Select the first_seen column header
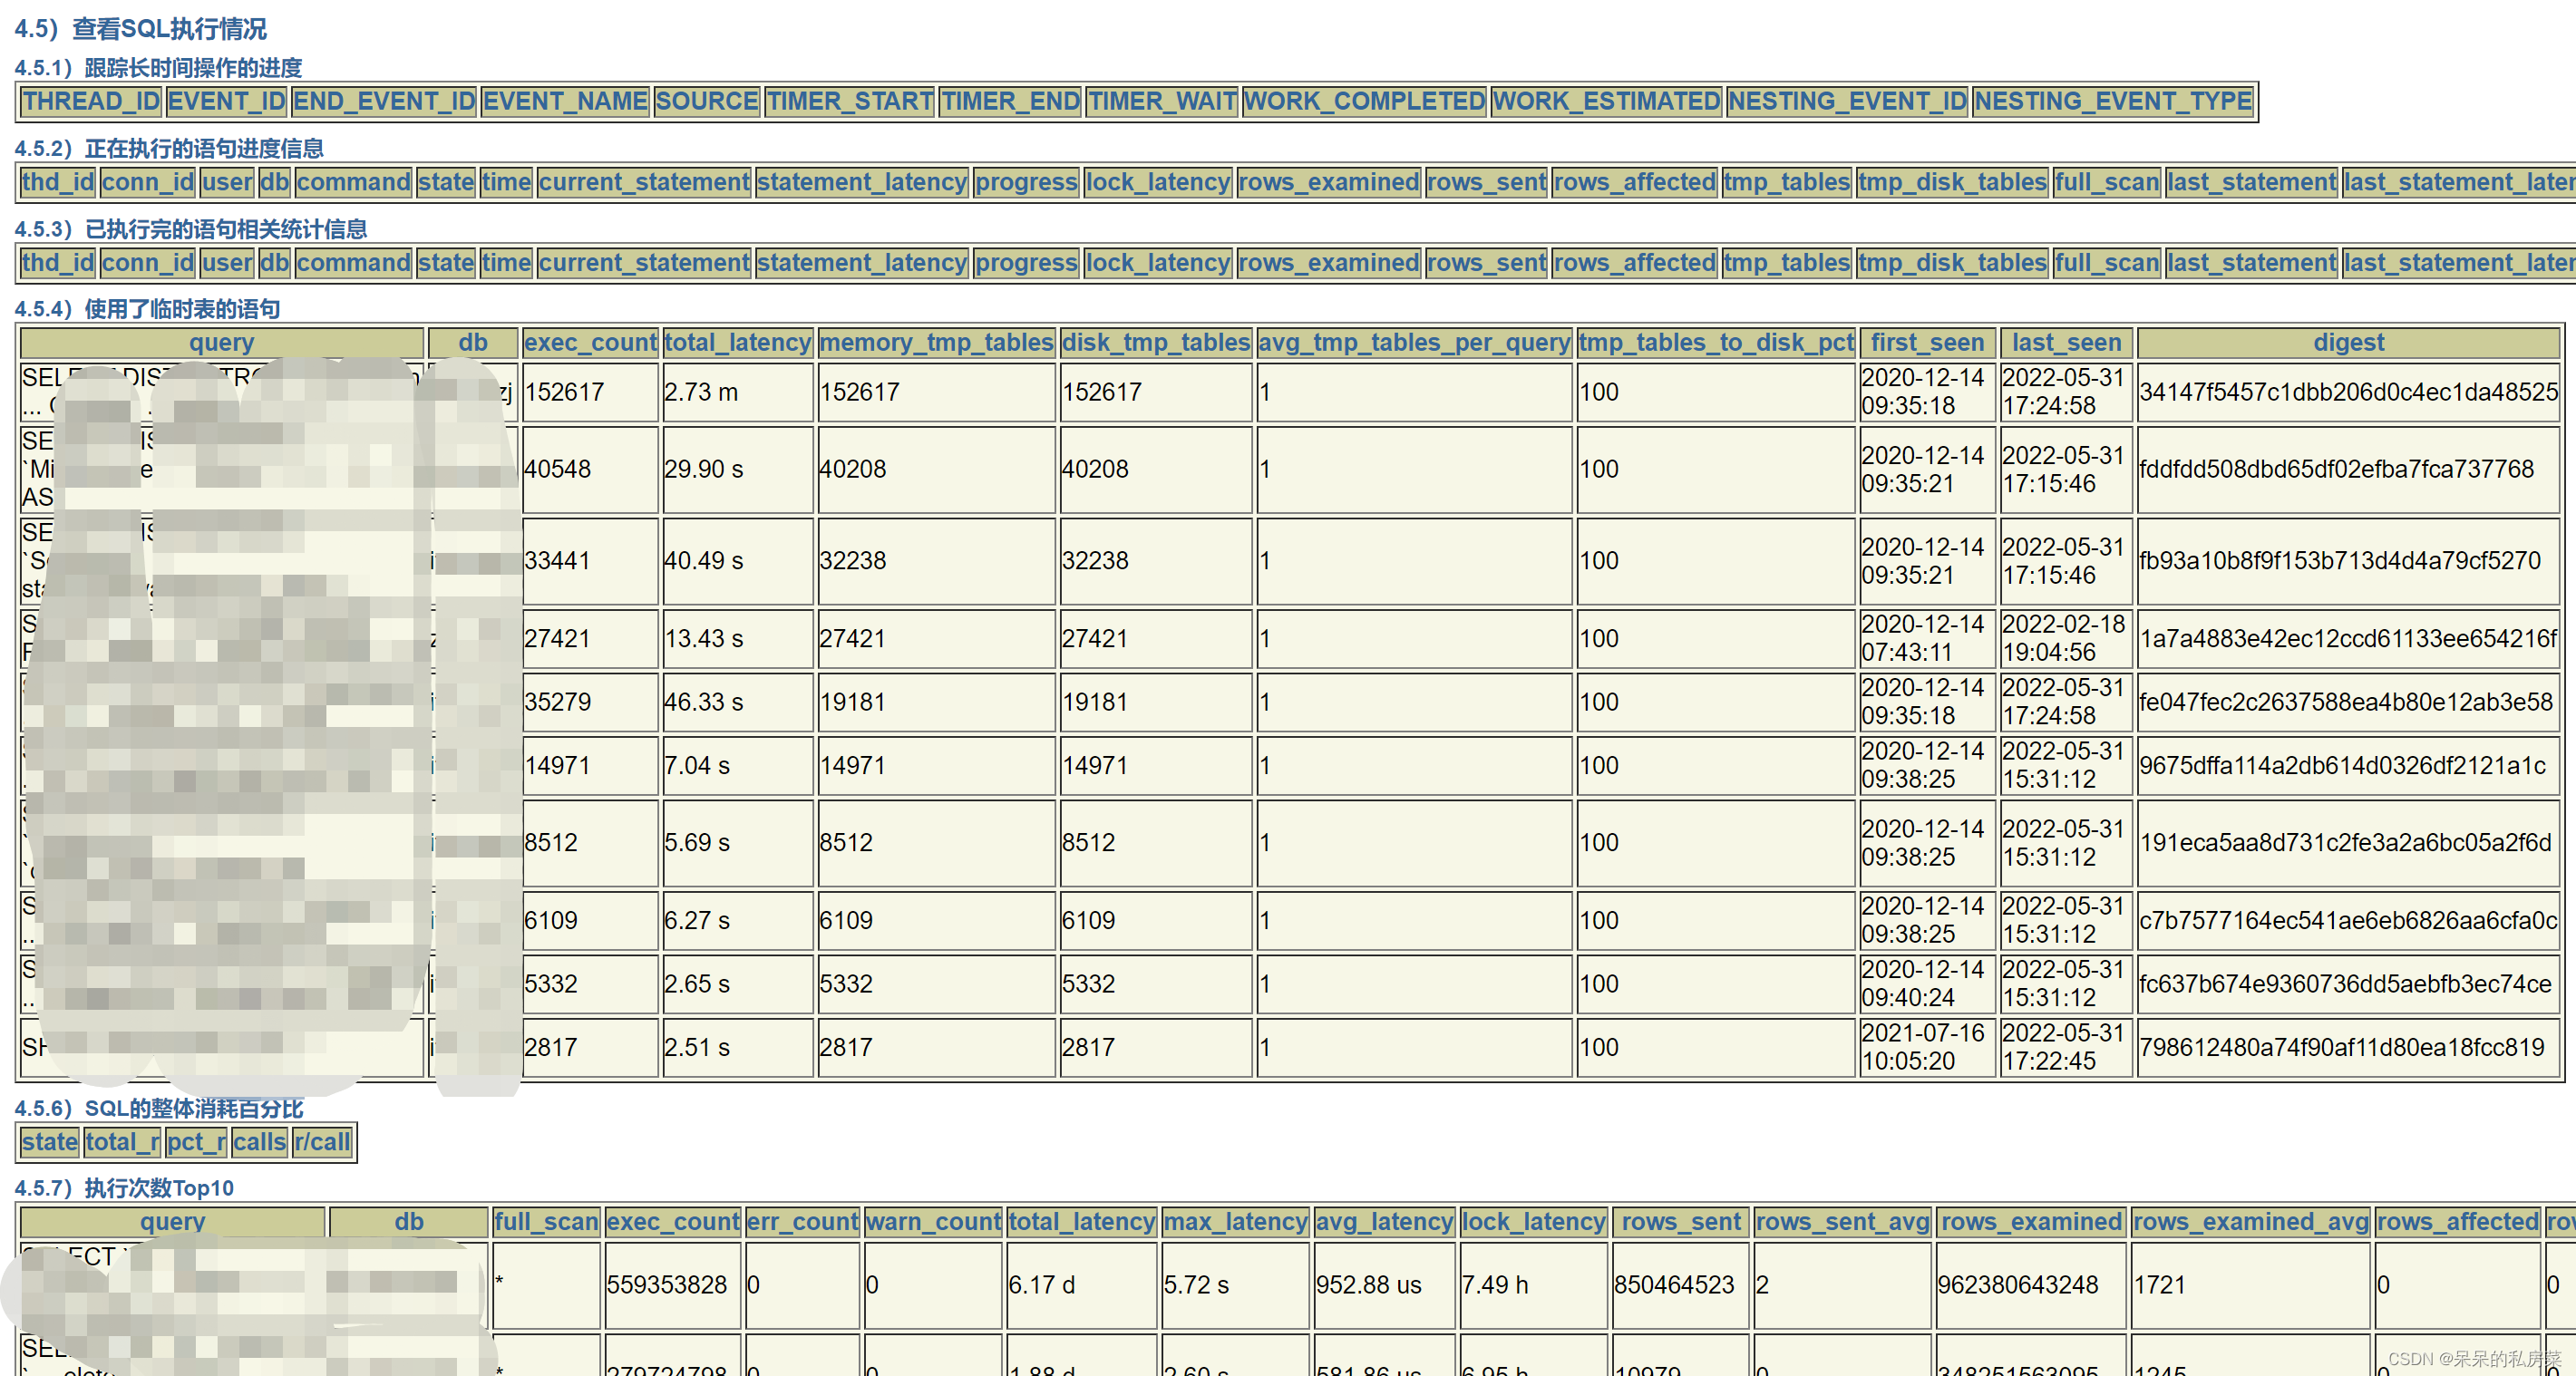This screenshot has height=1376, width=2576. click(x=1928, y=343)
